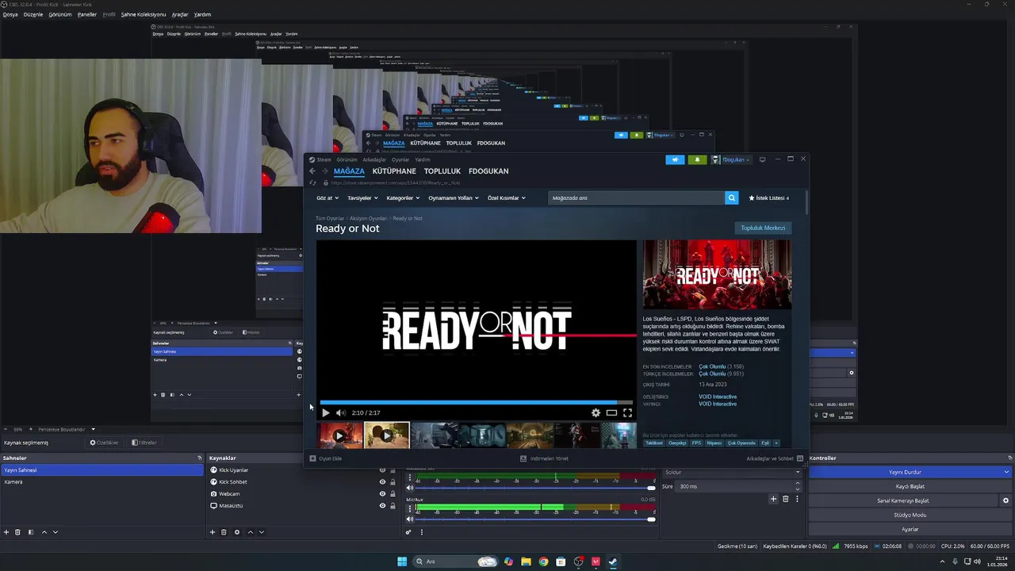Hide the Masaüstü source

coord(382,506)
